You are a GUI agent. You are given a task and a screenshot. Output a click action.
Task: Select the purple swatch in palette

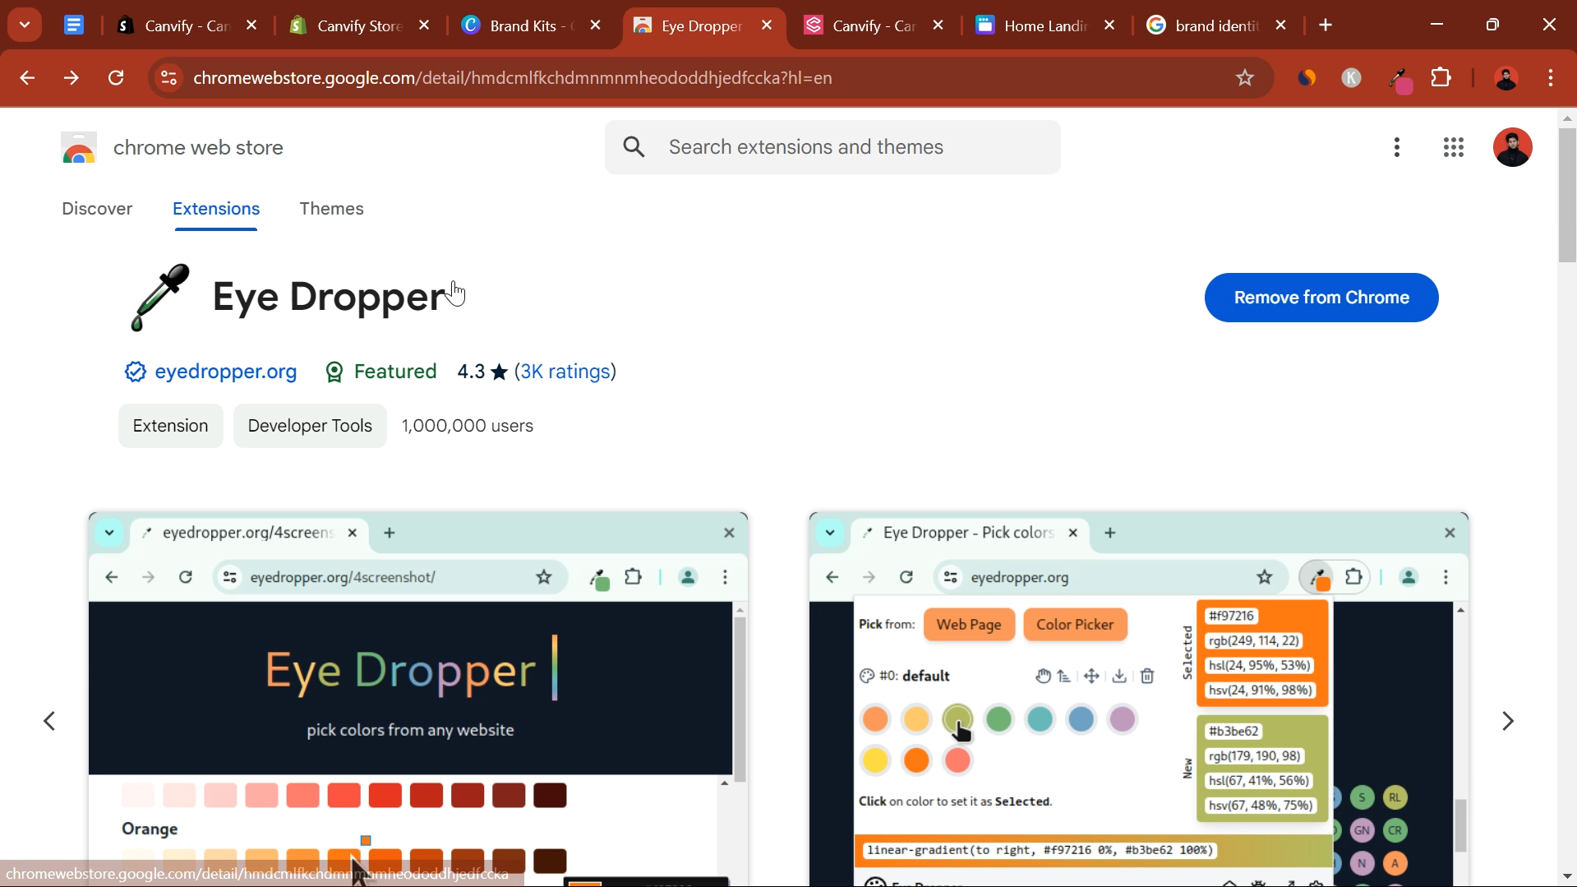[x=1122, y=719]
